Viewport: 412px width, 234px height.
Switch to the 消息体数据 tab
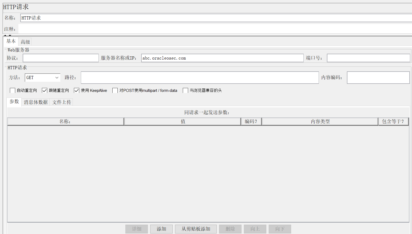pyautogui.click(x=36, y=102)
